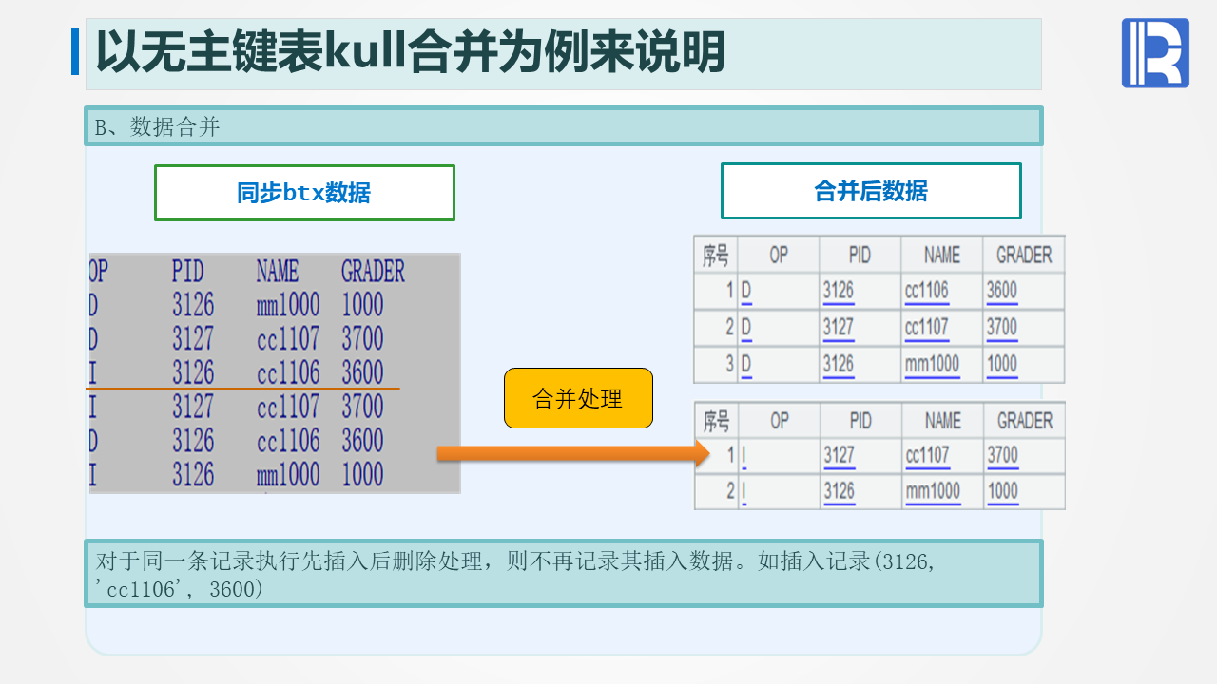Click "cc1107" in merged I-records row 1
Viewport: 1217px width, 684px height.
pos(928,455)
